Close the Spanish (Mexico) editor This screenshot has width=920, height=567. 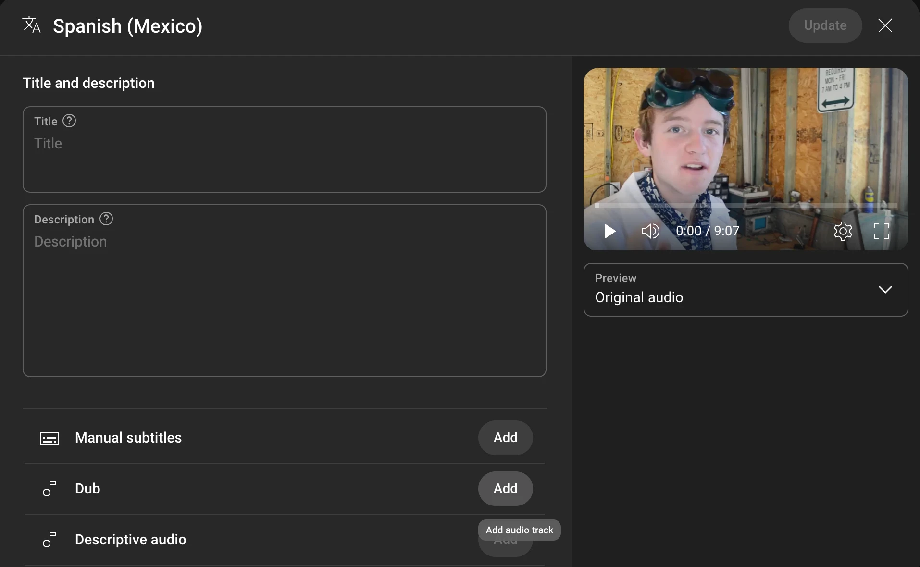(x=885, y=25)
